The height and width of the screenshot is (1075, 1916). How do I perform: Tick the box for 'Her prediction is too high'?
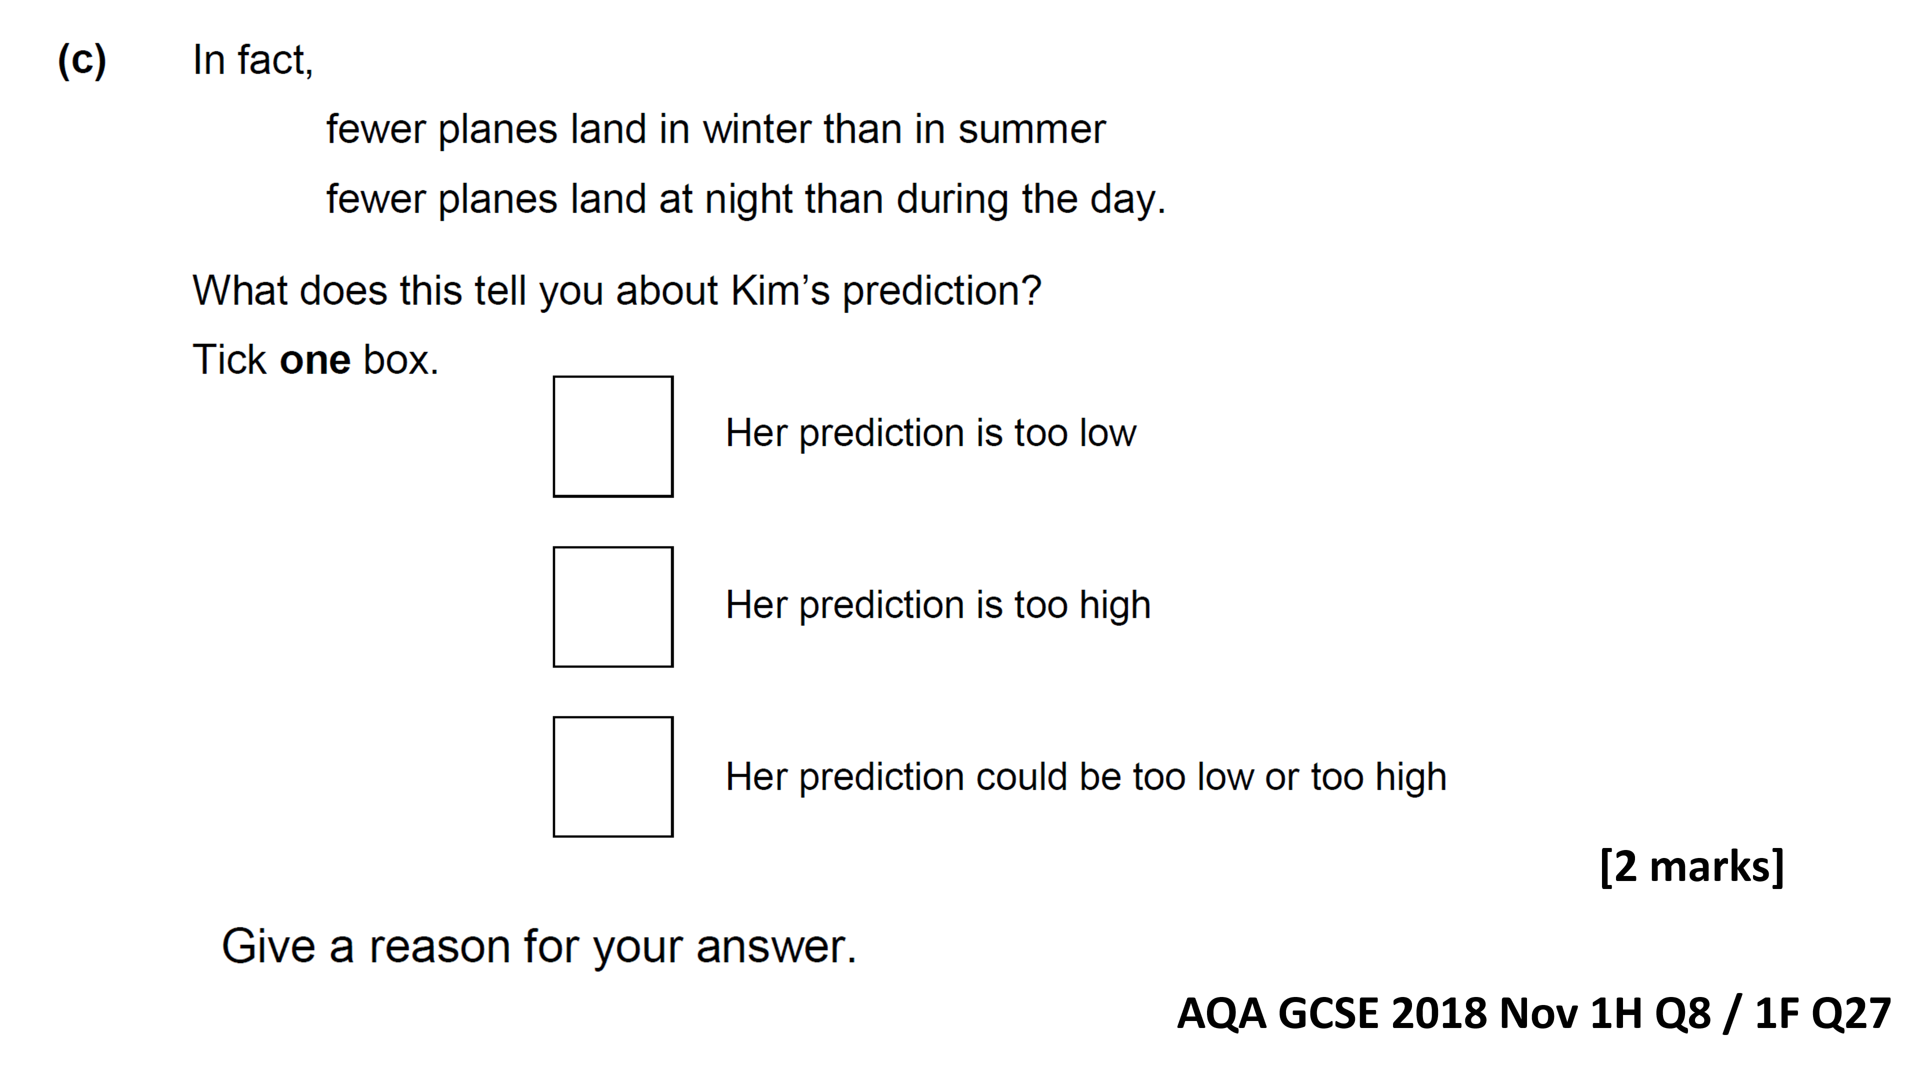pyautogui.click(x=613, y=607)
